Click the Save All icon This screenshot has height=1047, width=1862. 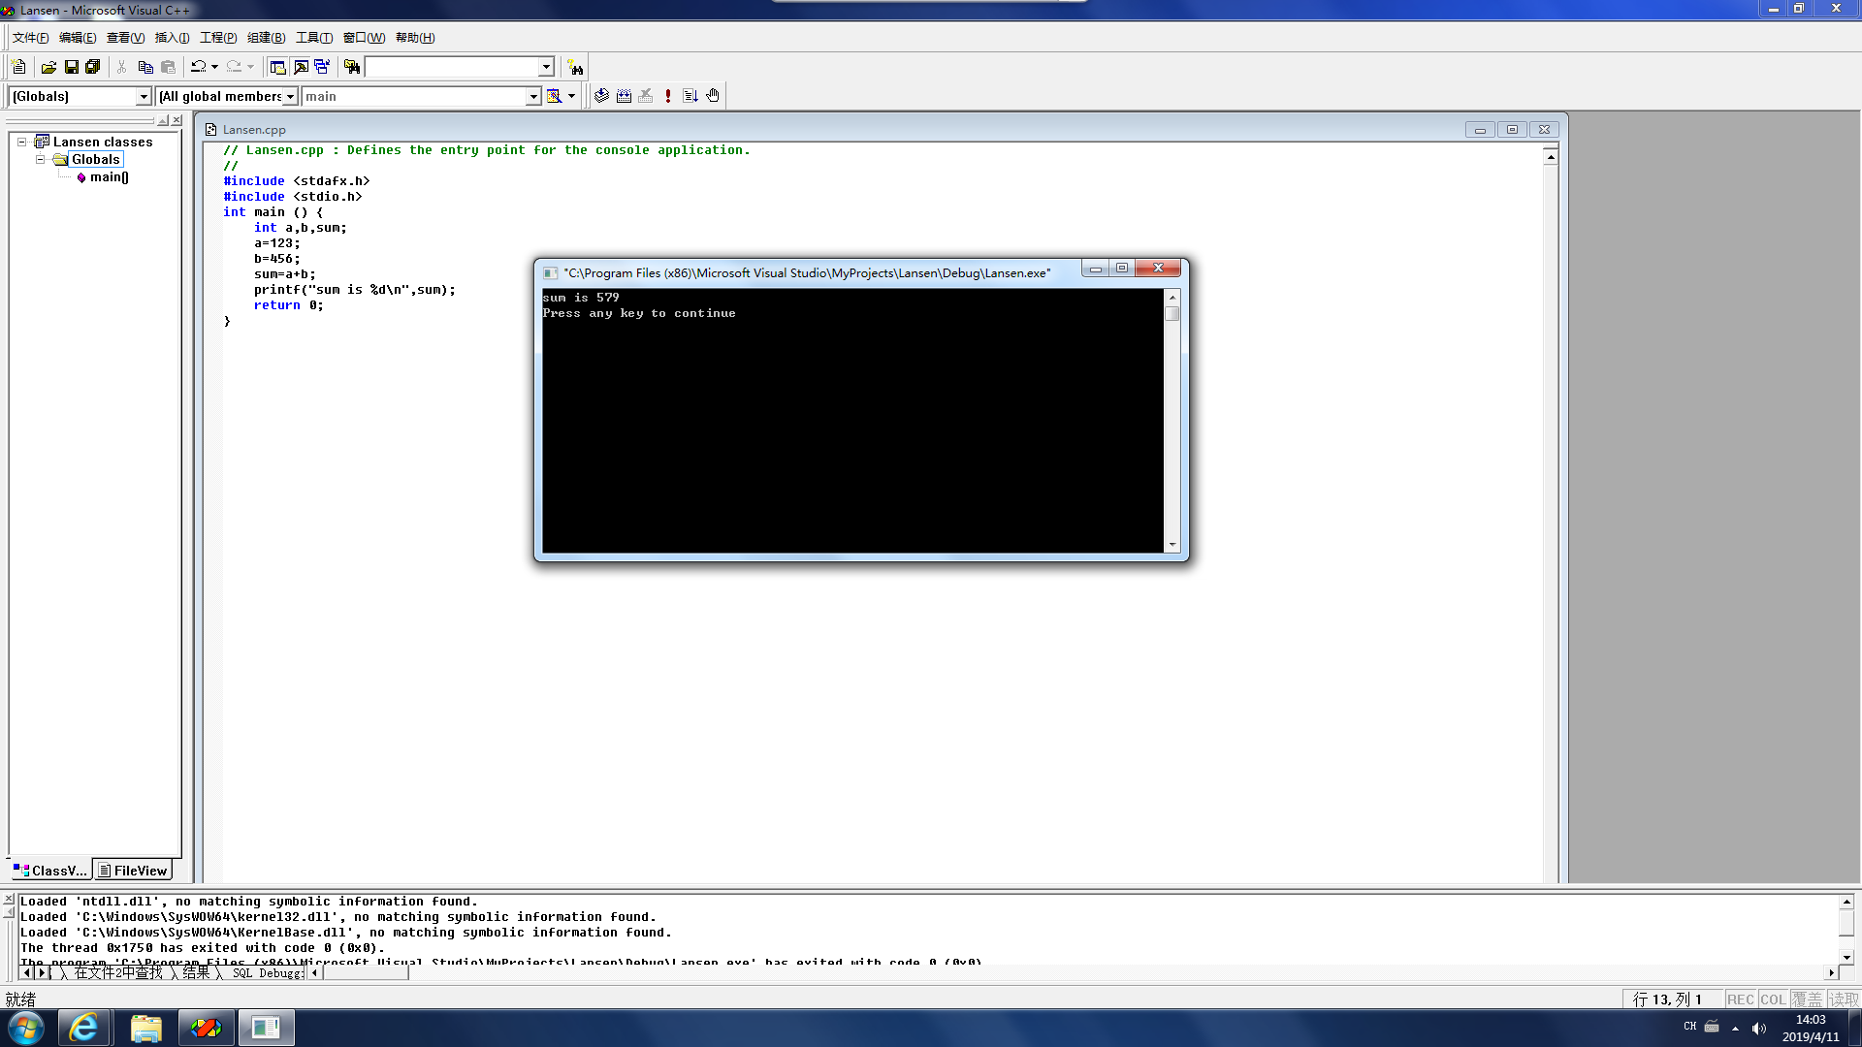click(93, 67)
